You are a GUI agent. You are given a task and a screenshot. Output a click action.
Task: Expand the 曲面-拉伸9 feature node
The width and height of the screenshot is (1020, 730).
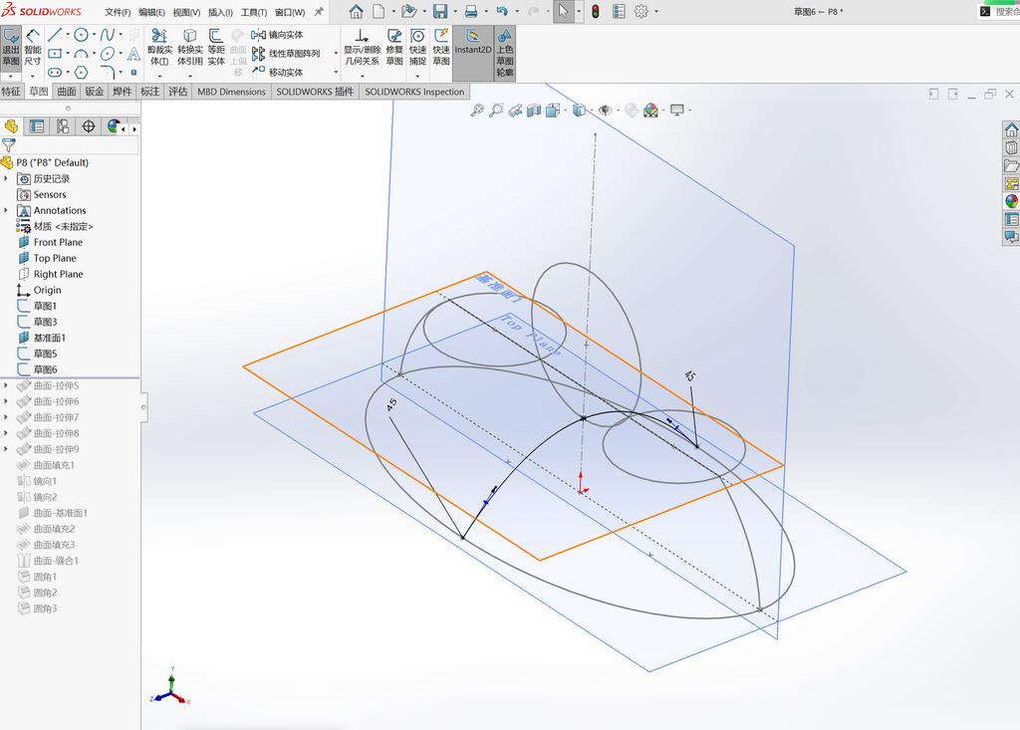7,449
